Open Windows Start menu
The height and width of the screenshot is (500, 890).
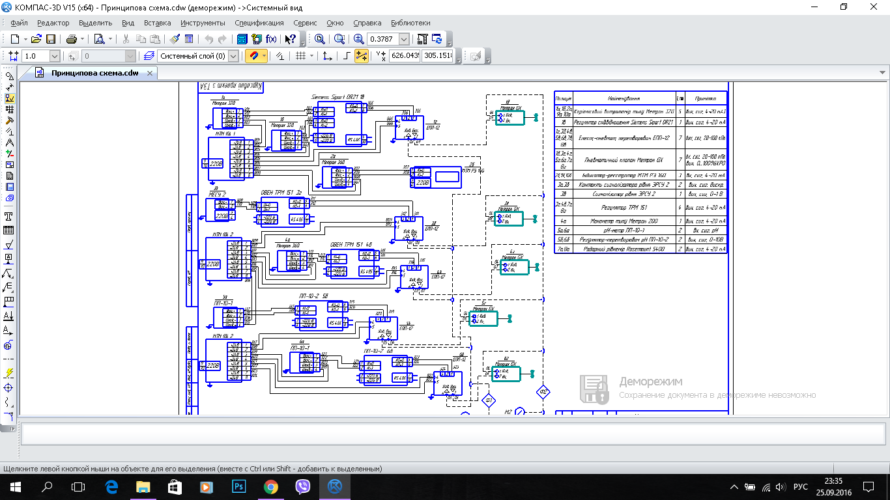click(x=16, y=486)
